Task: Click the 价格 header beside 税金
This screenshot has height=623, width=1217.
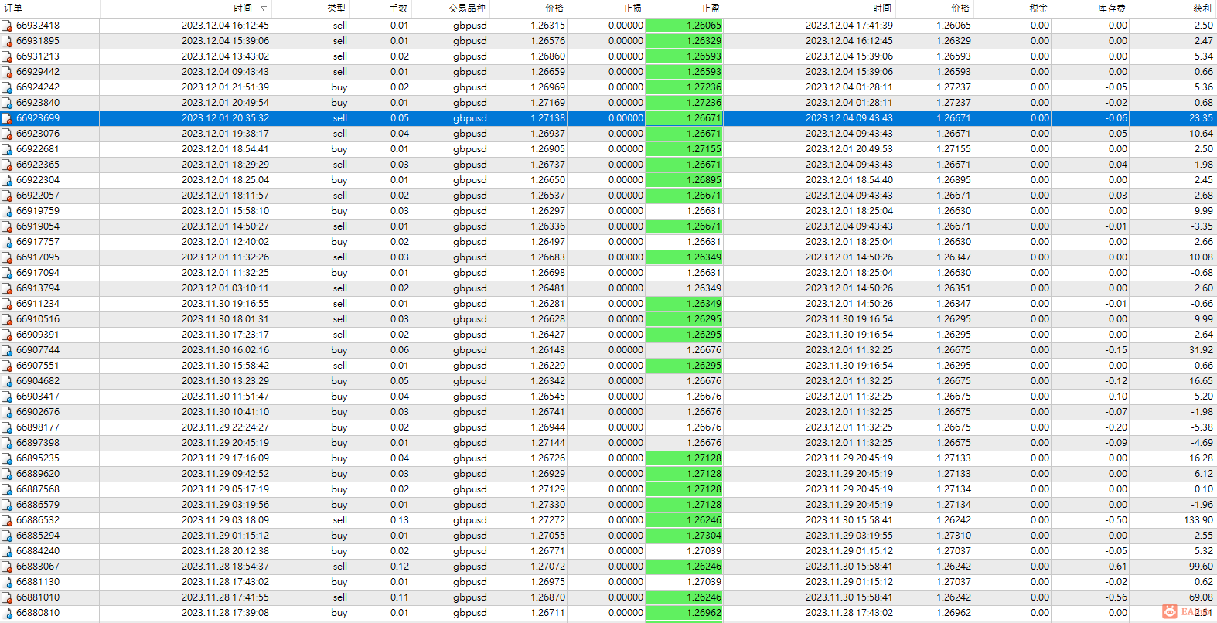Action: (x=960, y=9)
